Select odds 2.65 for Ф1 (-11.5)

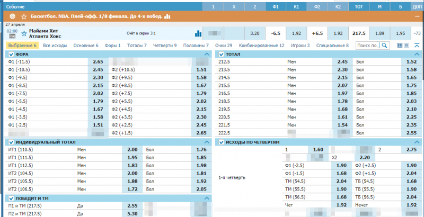pyautogui.click(x=98, y=62)
